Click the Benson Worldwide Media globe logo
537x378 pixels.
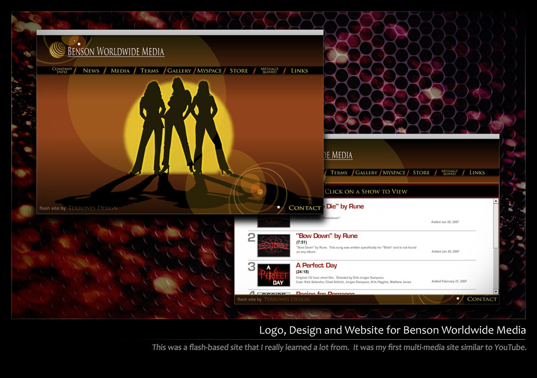tap(57, 50)
